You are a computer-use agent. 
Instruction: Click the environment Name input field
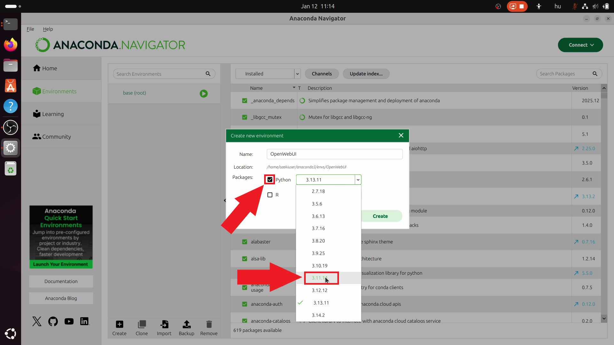pyautogui.click(x=335, y=154)
